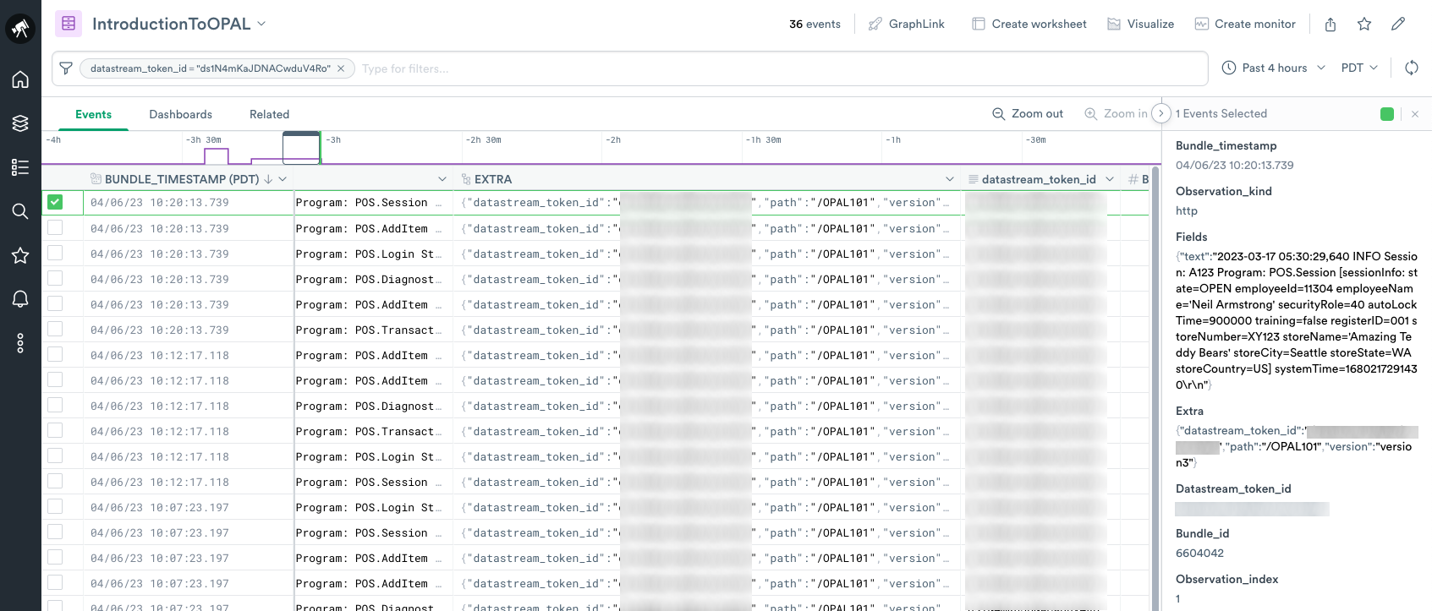Uncheck the selected POS.Session first row
Screen dimensions: 1432x611
pyautogui.click(x=55, y=202)
